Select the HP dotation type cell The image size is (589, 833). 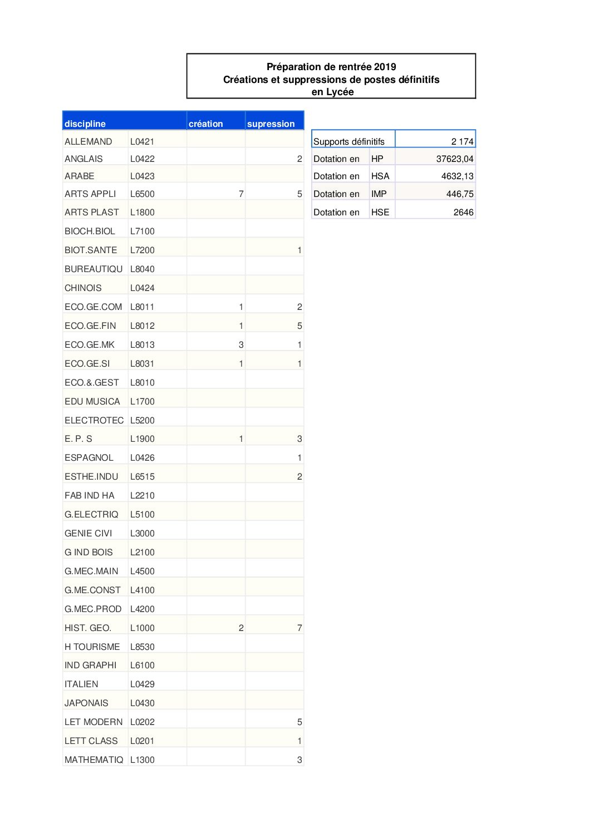[382, 156]
